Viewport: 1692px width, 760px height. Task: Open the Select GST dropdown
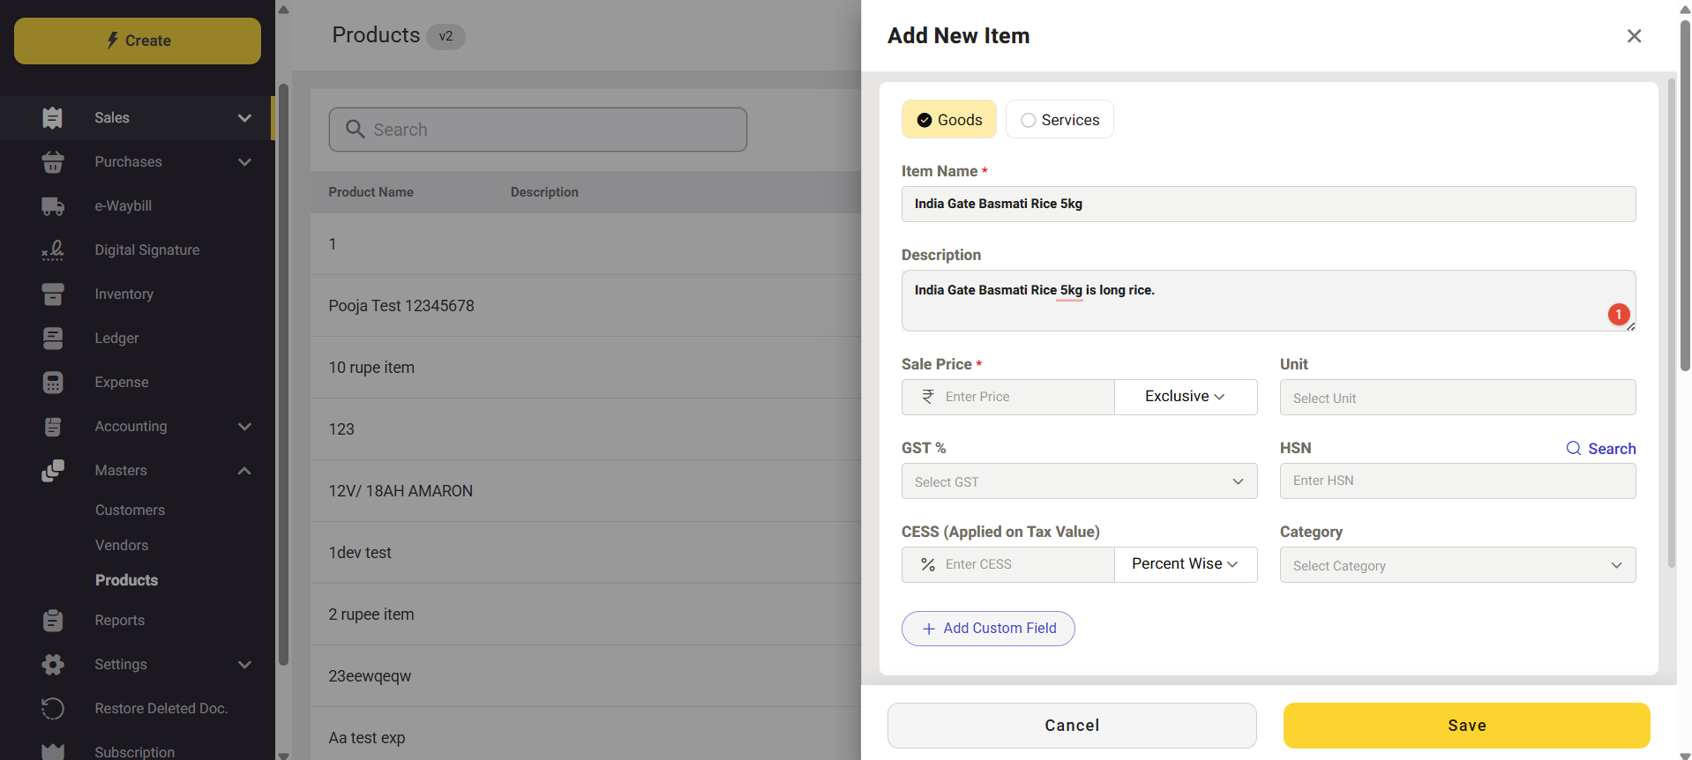[1079, 481]
